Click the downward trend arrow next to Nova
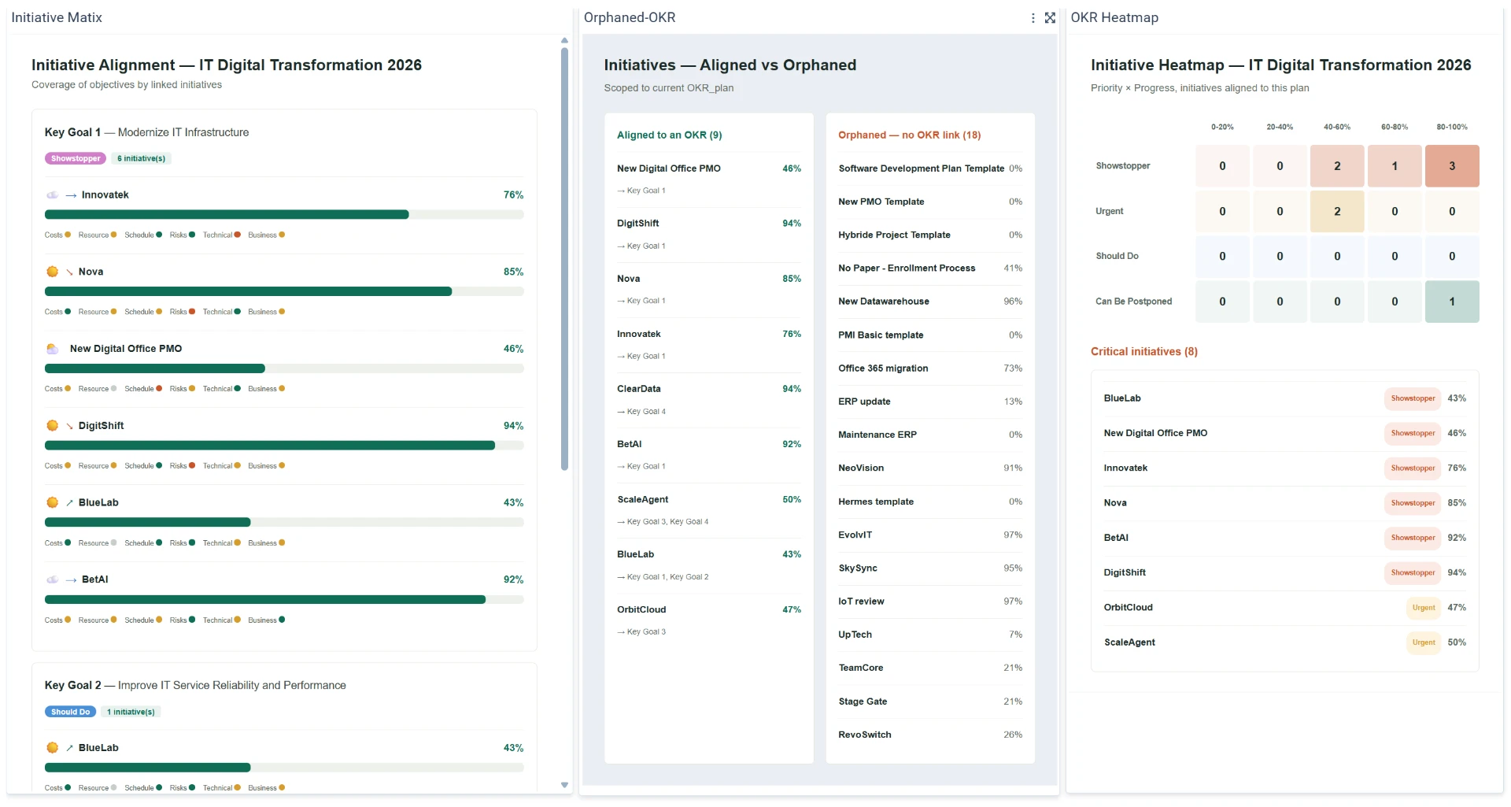1511x807 pixels. click(69, 272)
